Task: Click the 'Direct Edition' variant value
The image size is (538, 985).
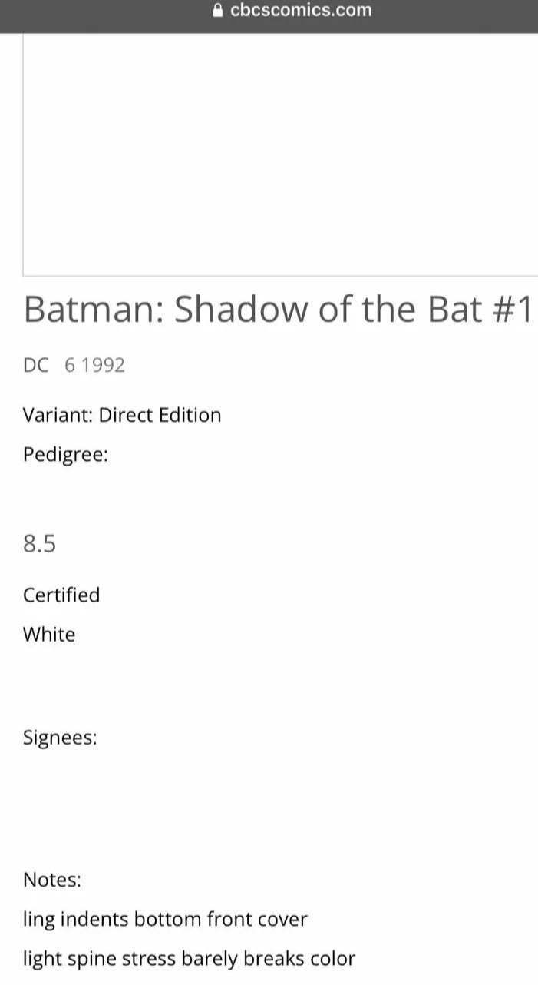Action: point(160,415)
